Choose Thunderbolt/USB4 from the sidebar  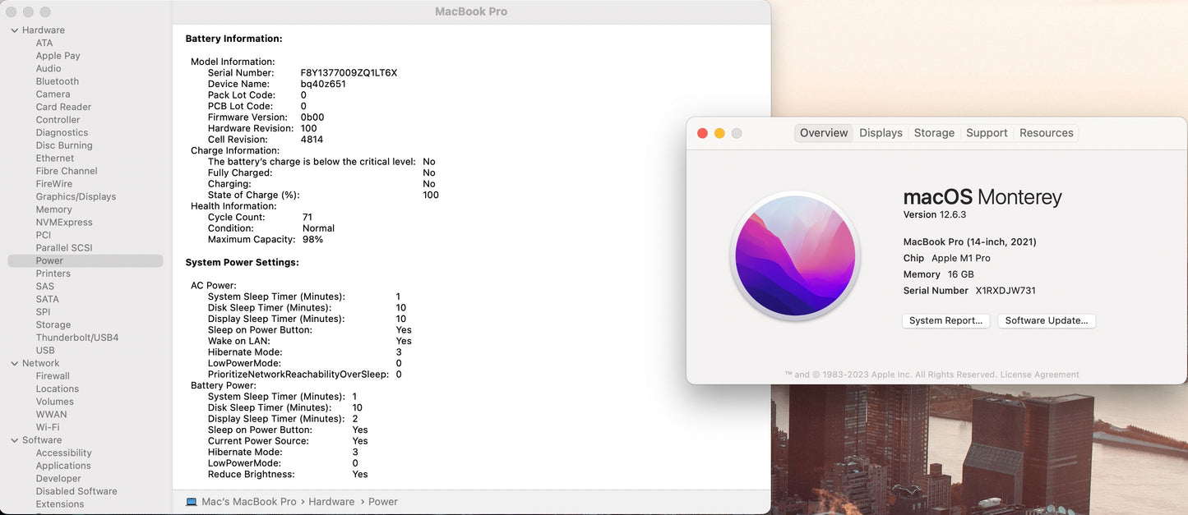[77, 338]
